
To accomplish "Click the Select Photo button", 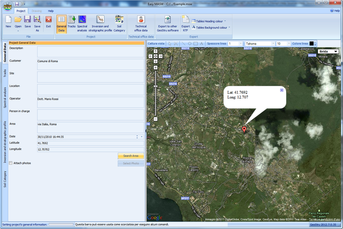I will [131, 163].
